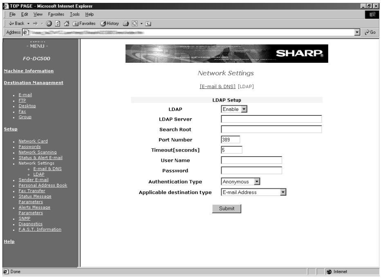Screen dimensions: 381x278
Task: Open the Edit menu
Action: click(25, 14)
